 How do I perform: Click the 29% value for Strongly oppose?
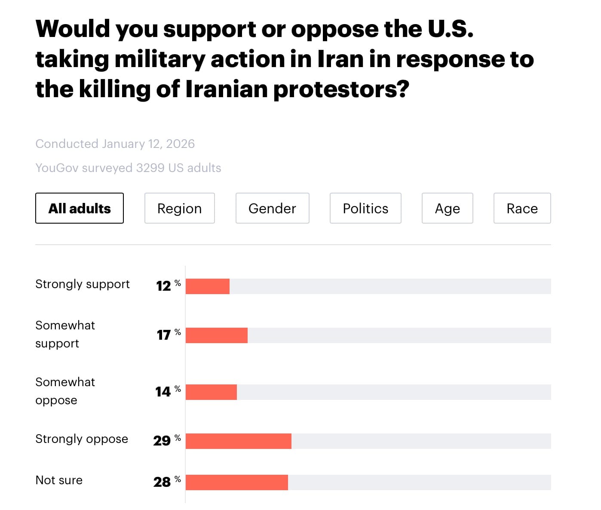click(x=163, y=441)
